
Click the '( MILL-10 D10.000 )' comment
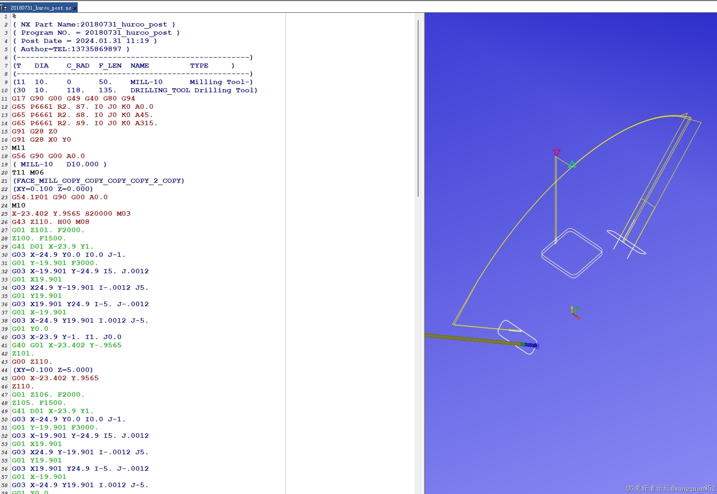click(60, 165)
